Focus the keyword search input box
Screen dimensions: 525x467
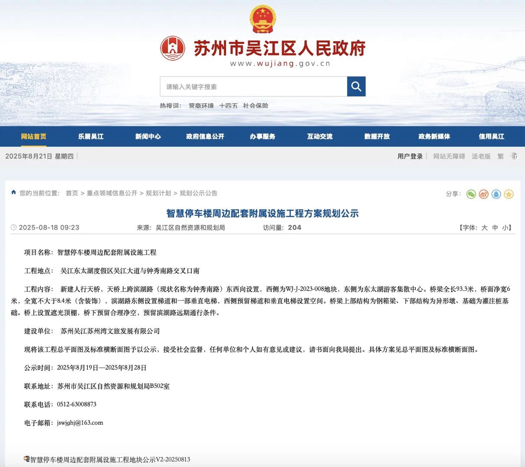point(254,86)
